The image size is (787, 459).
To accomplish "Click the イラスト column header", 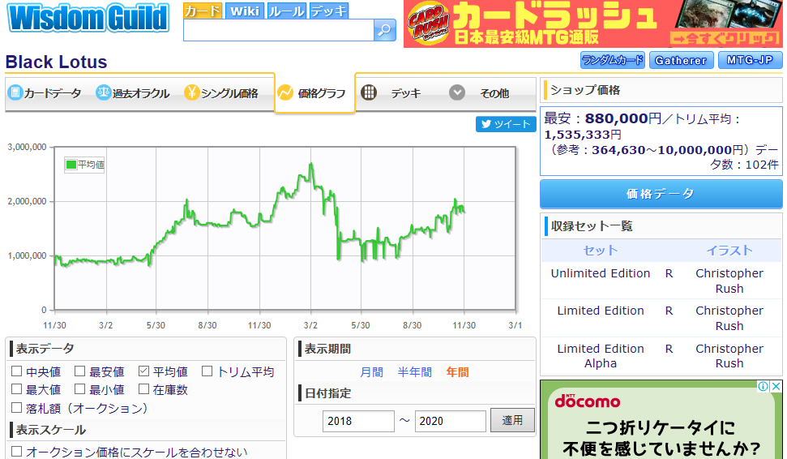I will [729, 251].
